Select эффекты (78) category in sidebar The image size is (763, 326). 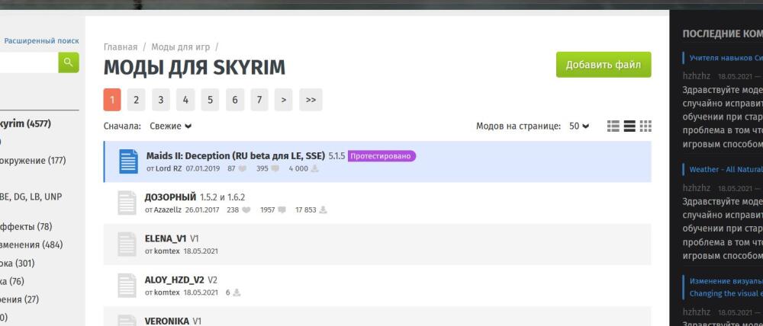pos(26,226)
